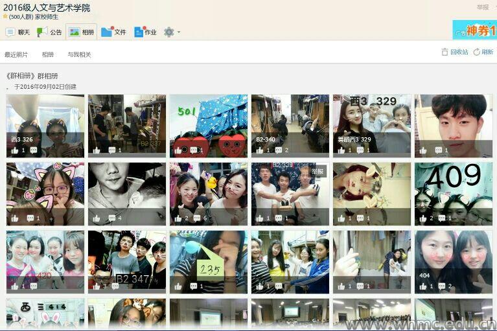Switch to the 最近照片 recent photos view
This screenshot has height=331, width=497.
(16, 54)
